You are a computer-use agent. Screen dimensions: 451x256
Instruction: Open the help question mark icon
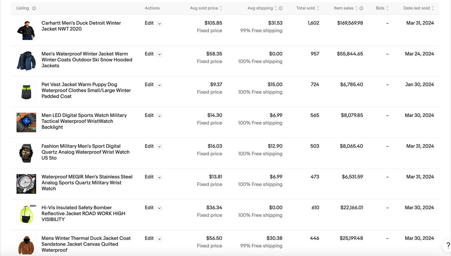(448, 245)
